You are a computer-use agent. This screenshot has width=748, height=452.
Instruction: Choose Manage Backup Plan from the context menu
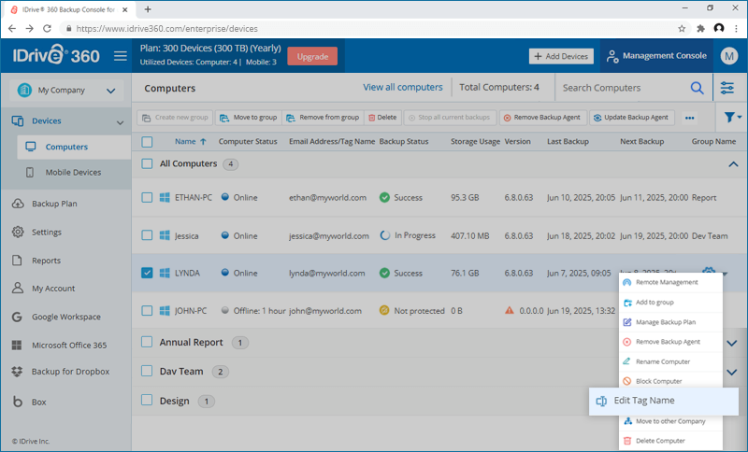pyautogui.click(x=670, y=322)
